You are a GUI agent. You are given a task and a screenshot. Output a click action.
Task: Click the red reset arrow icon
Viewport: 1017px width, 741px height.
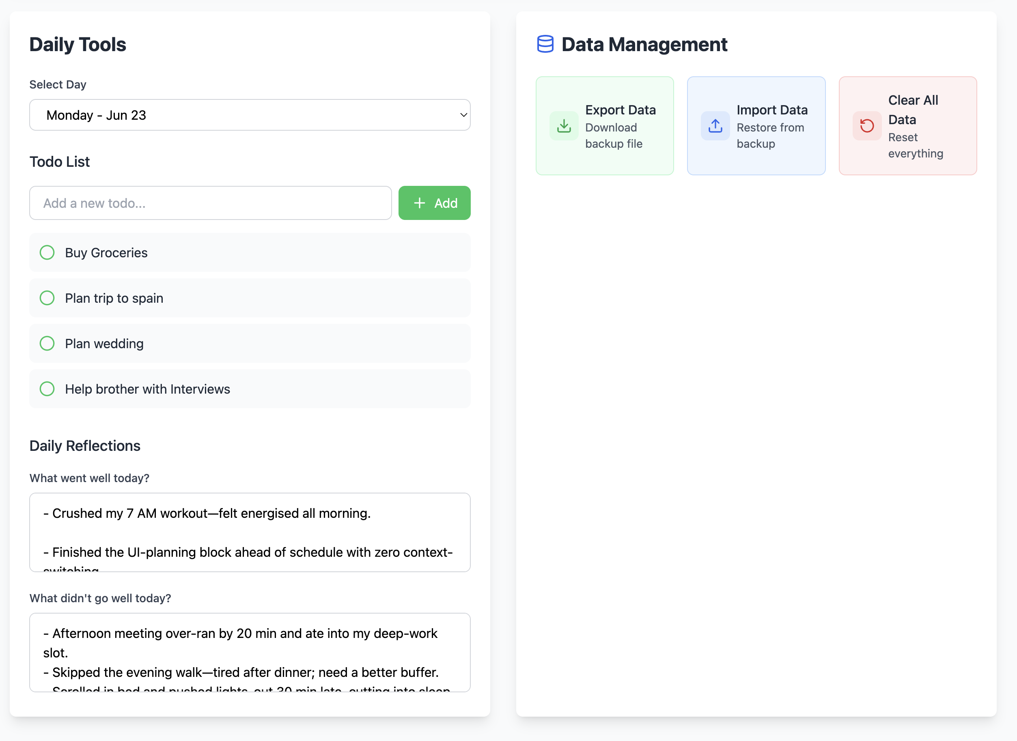point(866,126)
